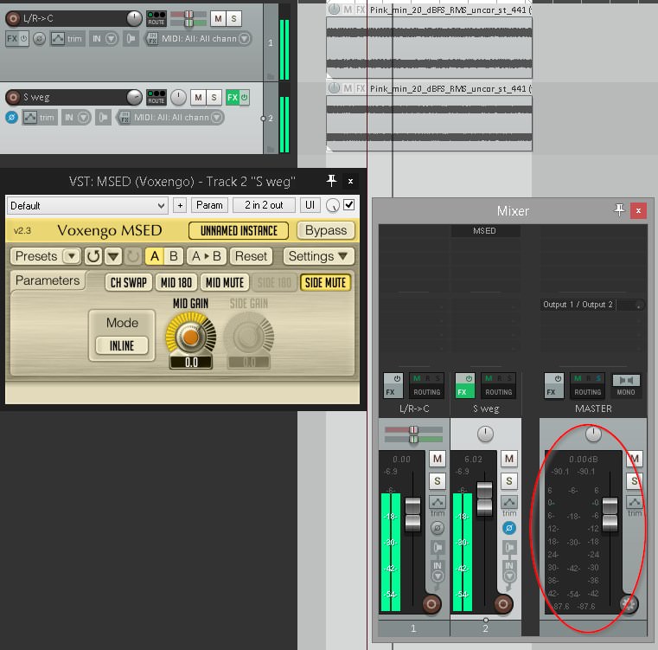This screenshot has width=658, height=650.
Task: Arm record on mixer channel 1
Action: coord(431,604)
